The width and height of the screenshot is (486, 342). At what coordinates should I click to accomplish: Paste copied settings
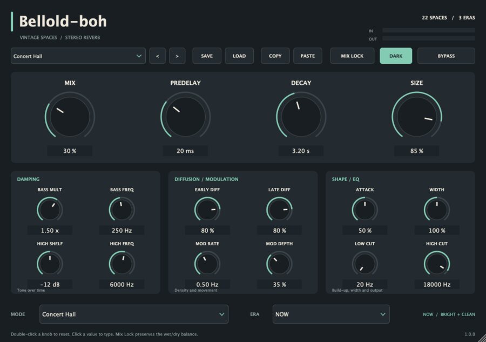click(308, 56)
